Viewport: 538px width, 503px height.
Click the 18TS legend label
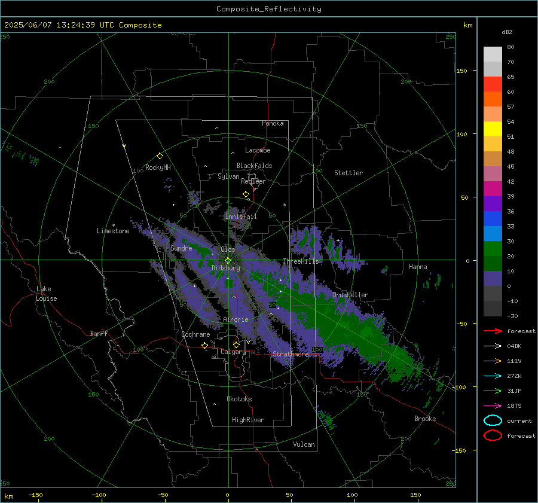coord(514,406)
